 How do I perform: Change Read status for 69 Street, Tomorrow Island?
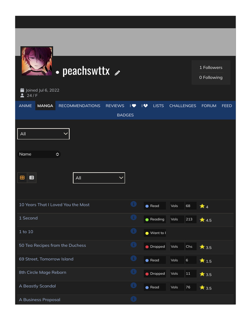click(155, 260)
